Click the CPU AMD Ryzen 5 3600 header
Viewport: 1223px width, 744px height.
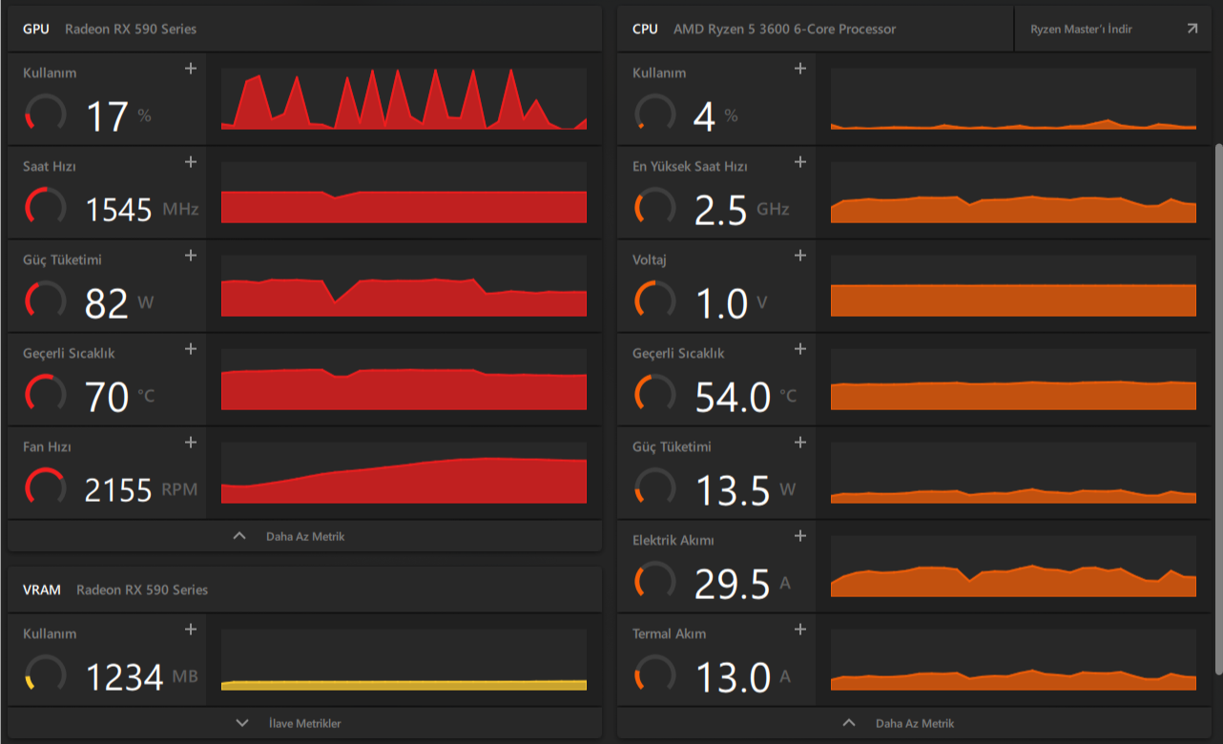(x=816, y=29)
